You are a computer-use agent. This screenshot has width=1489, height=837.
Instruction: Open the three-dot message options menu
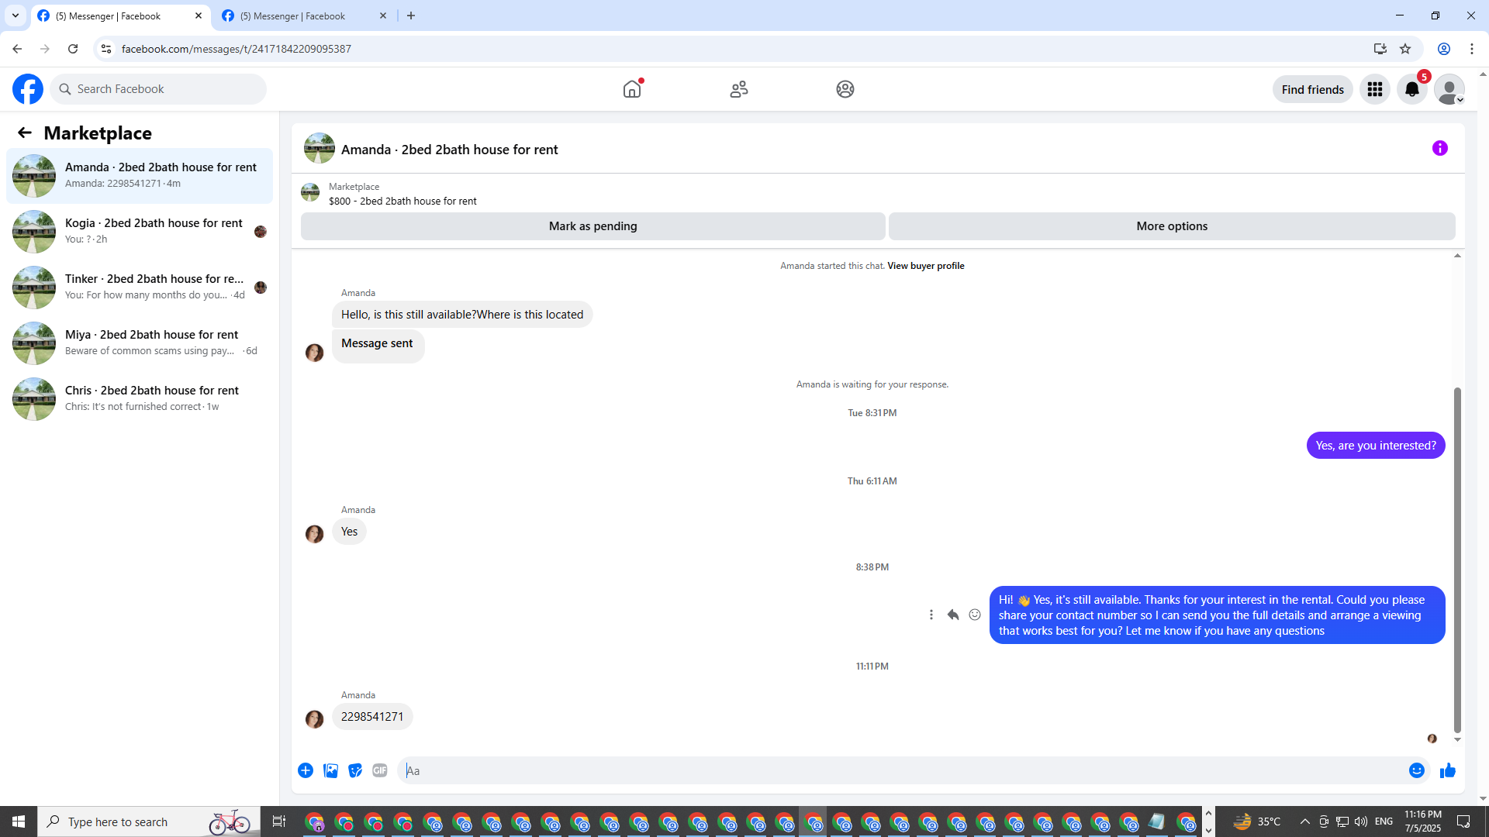point(931,615)
